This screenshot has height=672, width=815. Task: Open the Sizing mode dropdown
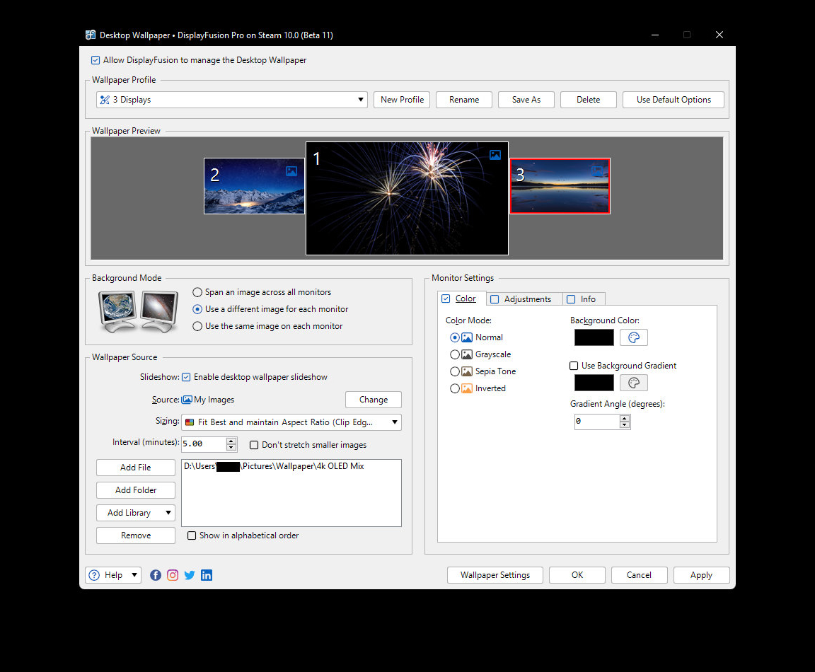pyautogui.click(x=395, y=422)
